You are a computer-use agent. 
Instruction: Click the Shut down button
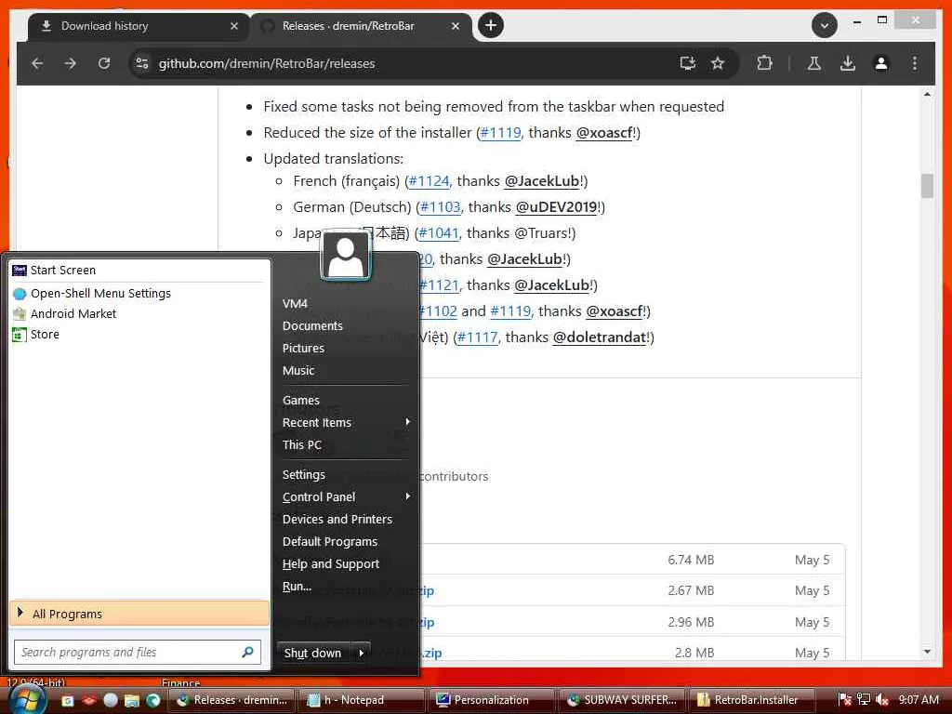(x=314, y=653)
